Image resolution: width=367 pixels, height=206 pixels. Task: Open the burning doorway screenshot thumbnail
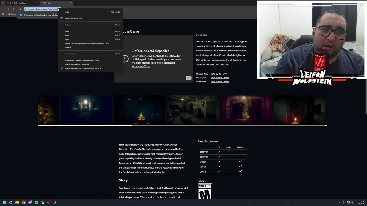click(246, 110)
